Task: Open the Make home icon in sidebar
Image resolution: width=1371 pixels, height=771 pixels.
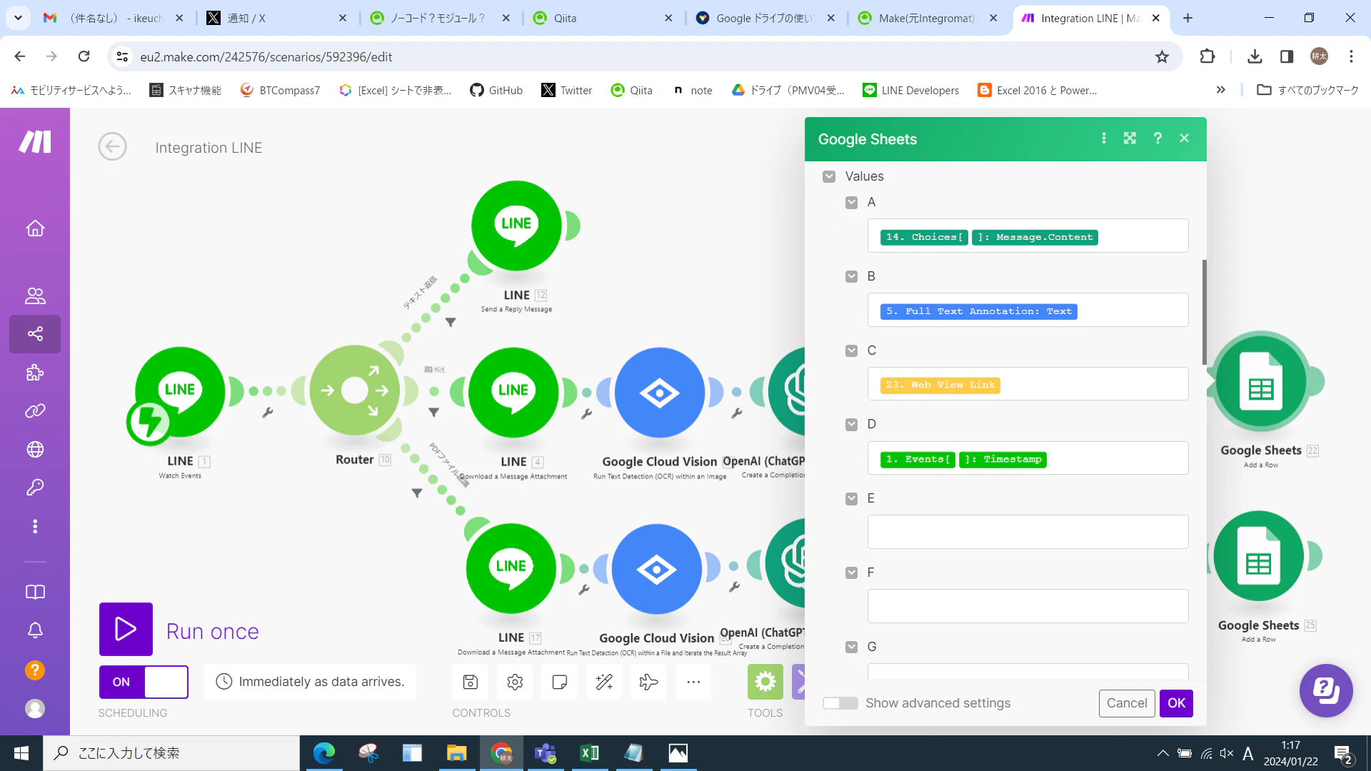Action: click(x=35, y=228)
